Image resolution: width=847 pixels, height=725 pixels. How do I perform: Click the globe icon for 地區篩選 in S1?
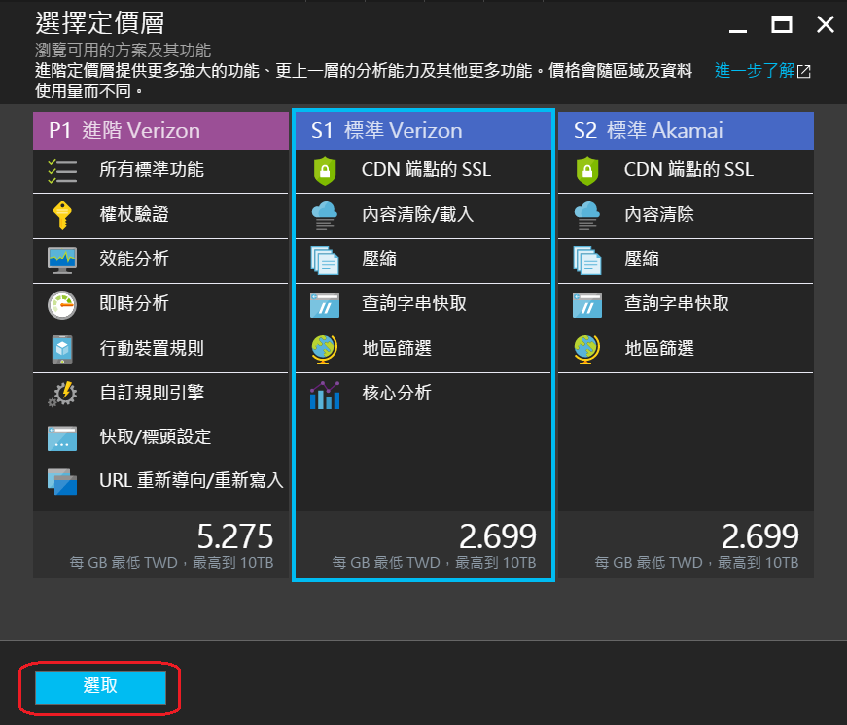(325, 349)
